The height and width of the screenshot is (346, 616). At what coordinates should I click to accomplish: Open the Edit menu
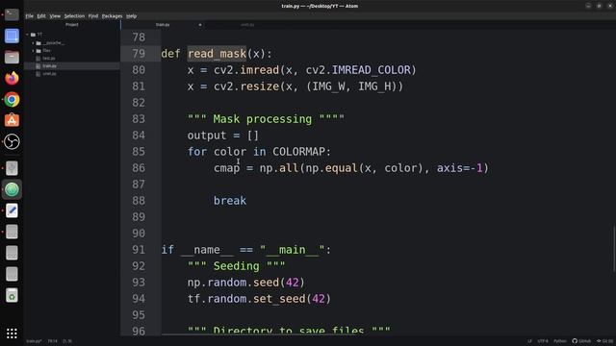[41, 16]
